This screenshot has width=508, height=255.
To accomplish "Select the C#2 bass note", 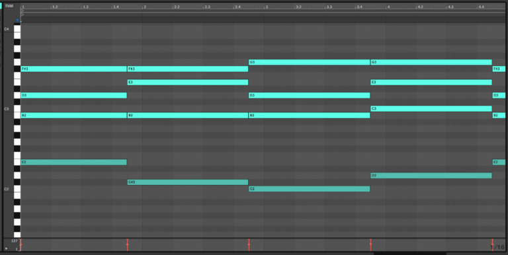I will [188, 182].
